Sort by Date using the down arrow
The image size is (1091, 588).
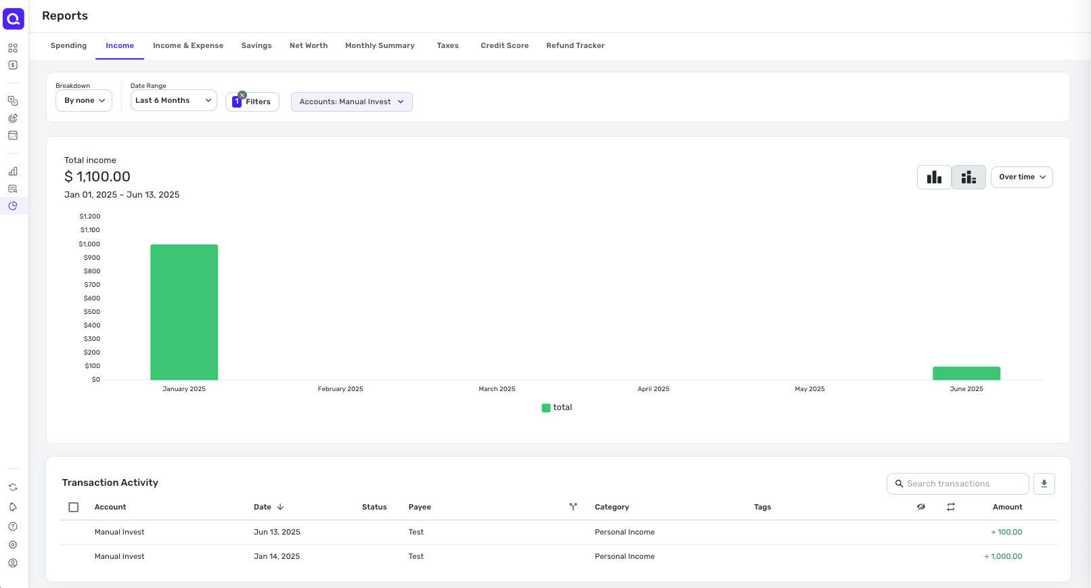point(280,507)
